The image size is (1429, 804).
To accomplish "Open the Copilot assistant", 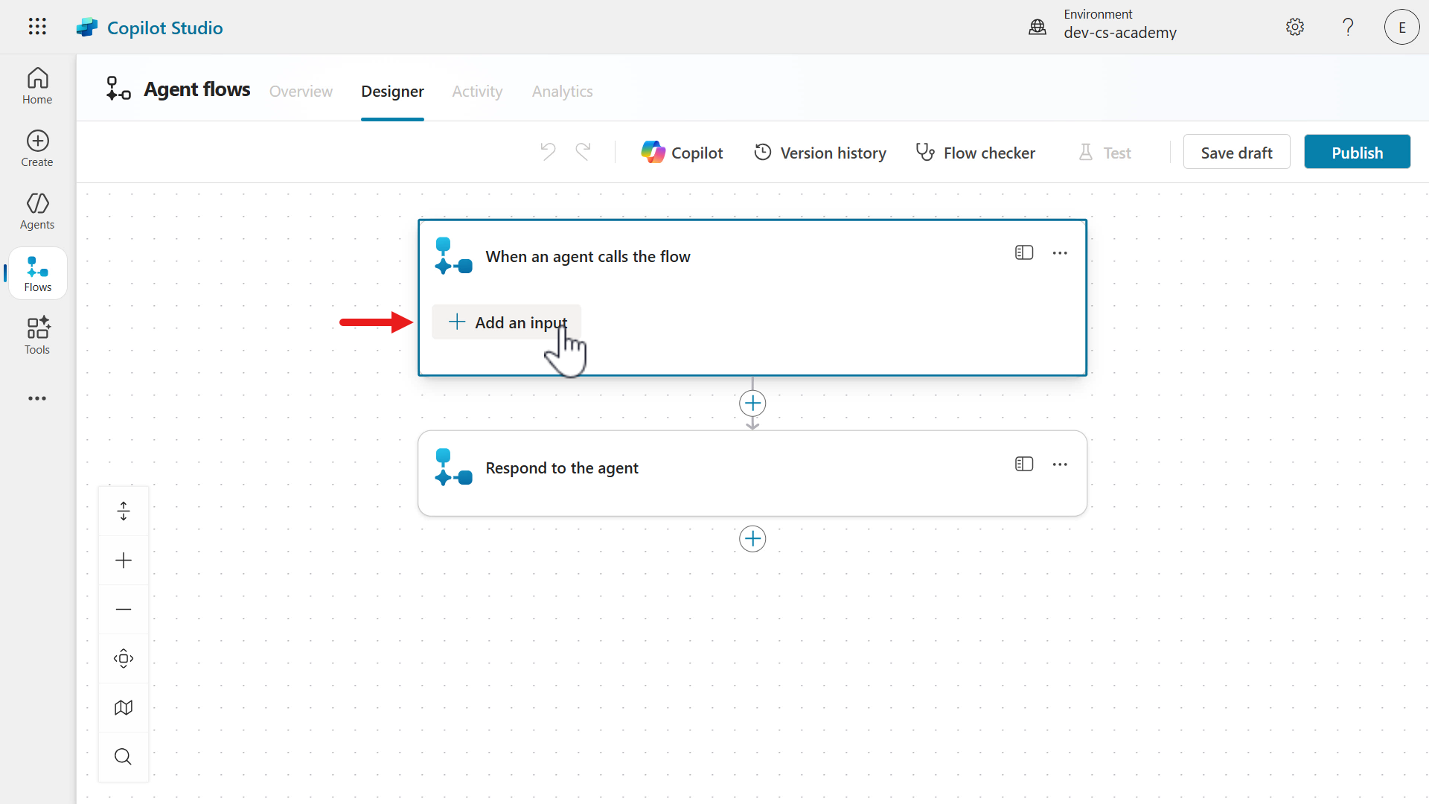I will click(682, 153).
